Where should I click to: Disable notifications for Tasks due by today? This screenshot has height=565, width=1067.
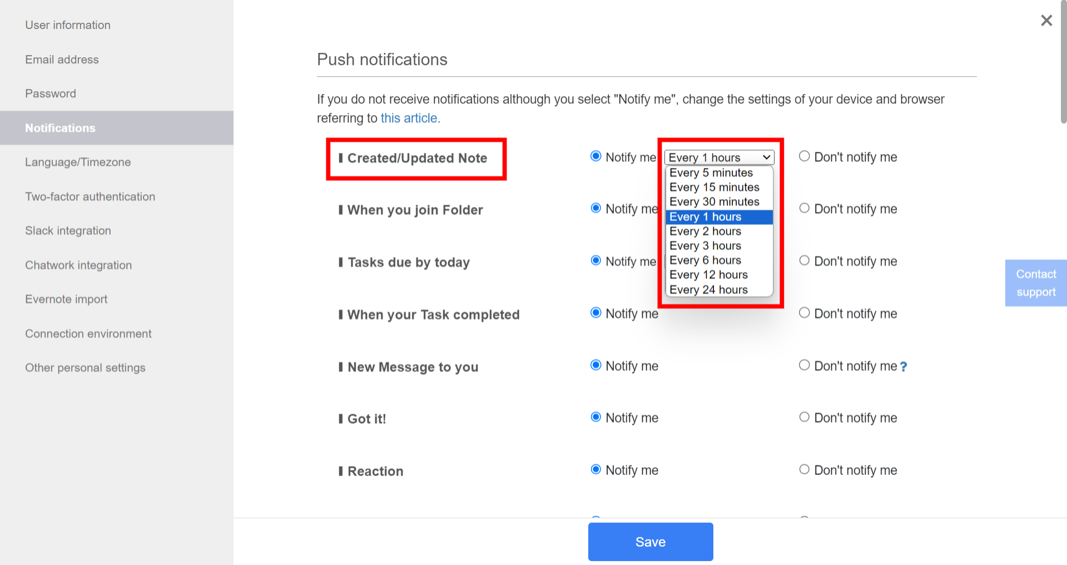click(x=804, y=260)
